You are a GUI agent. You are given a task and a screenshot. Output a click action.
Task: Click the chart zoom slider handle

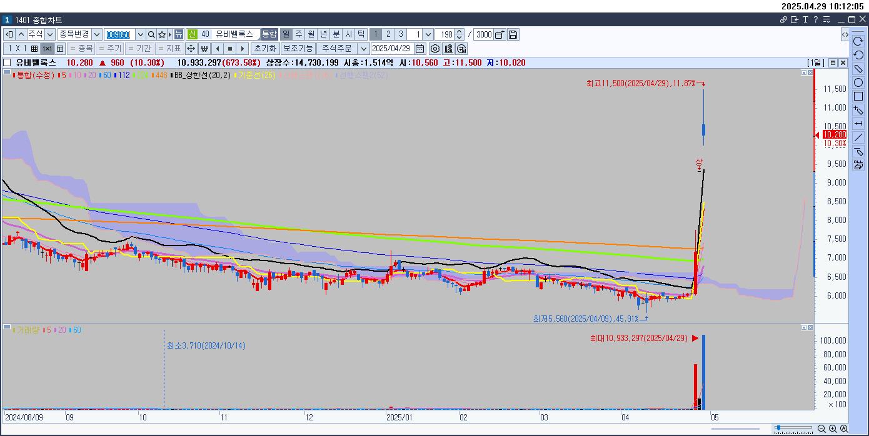click(x=778, y=429)
